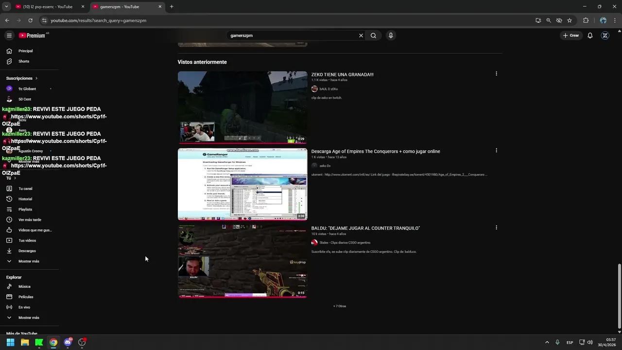Image resolution: width=622 pixels, height=350 pixels.
Task: Open Música under Explorar
Action: 29,286
